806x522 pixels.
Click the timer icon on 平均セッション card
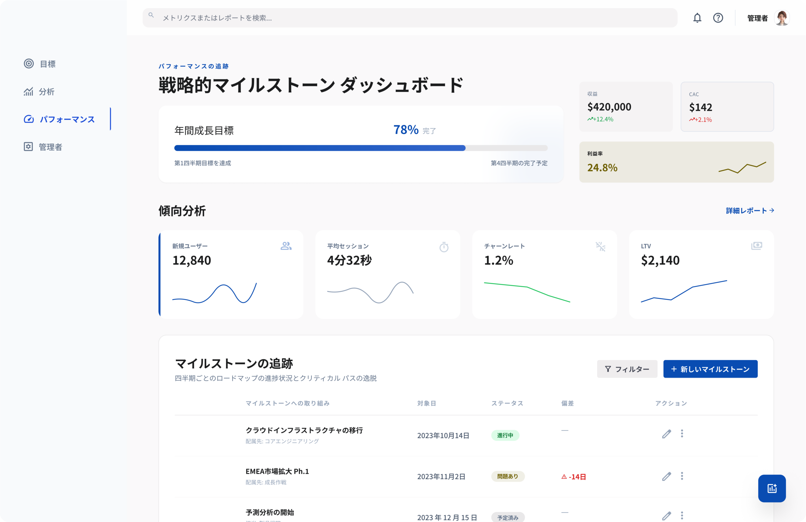(x=444, y=247)
